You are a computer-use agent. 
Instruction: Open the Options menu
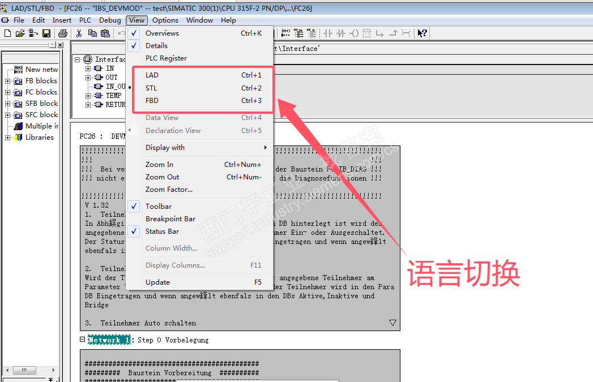[165, 20]
